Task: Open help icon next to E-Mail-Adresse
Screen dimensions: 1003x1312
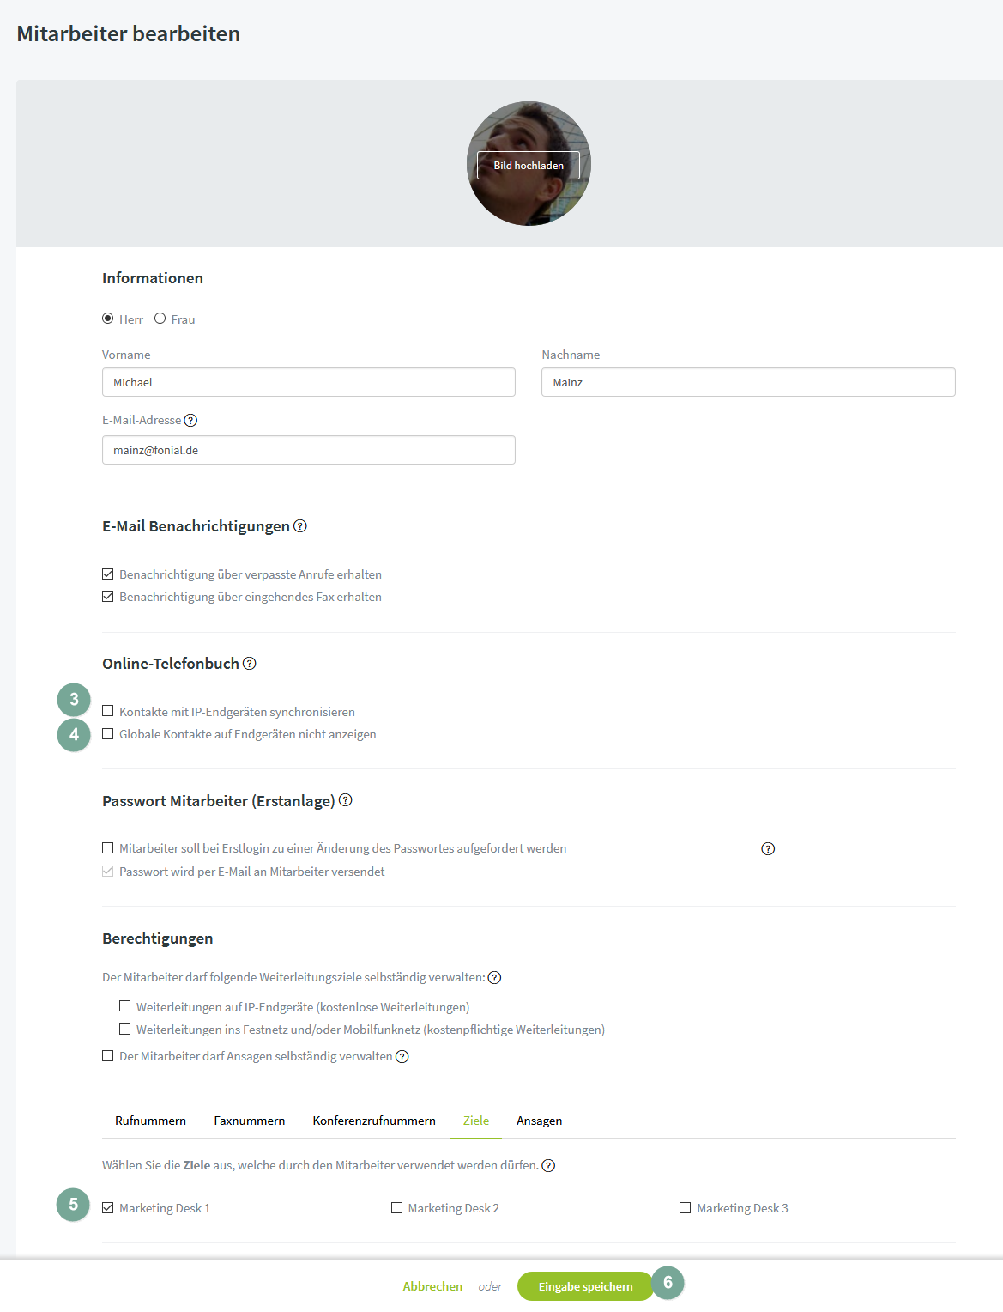Action: tap(190, 420)
